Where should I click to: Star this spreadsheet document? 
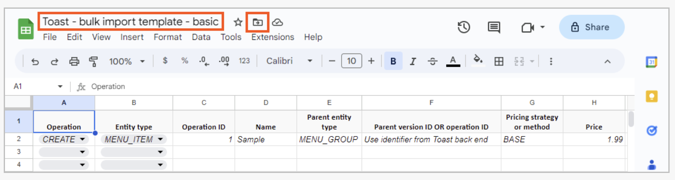pyautogui.click(x=238, y=22)
